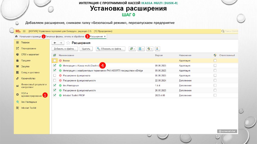Select the Расширения tab

96,37
